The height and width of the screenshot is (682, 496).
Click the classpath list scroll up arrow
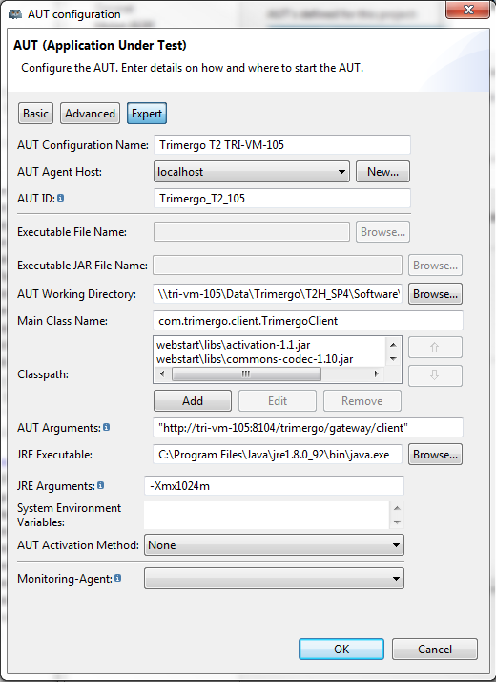(393, 345)
